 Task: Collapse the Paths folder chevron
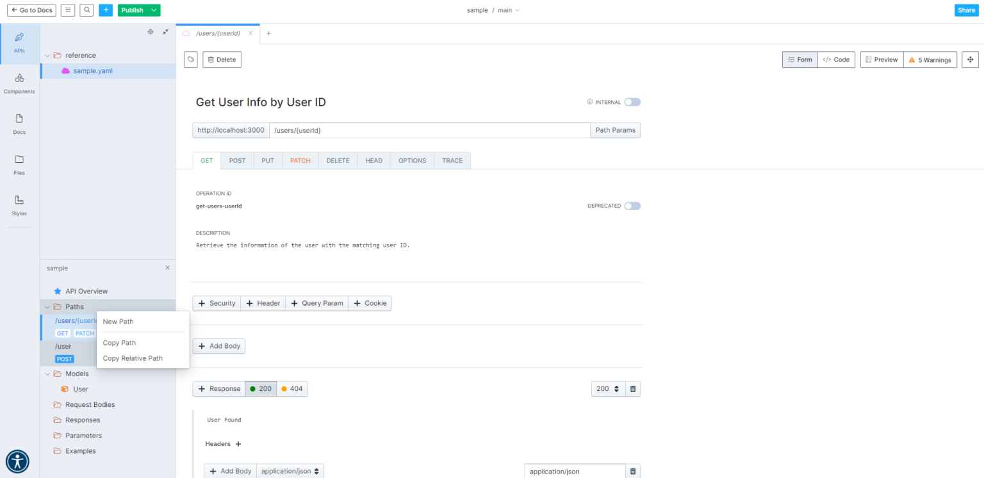(47, 306)
